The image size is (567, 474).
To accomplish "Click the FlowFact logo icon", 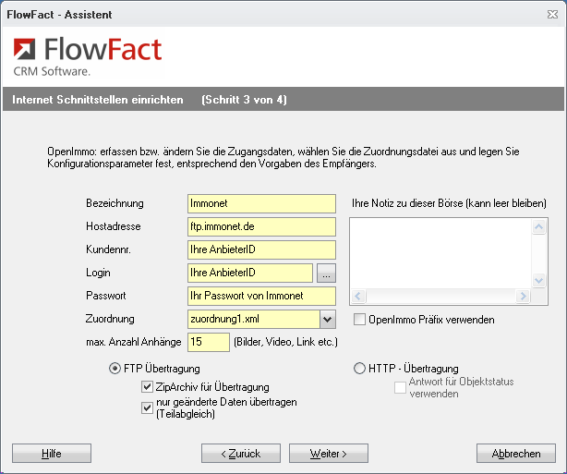I will (x=25, y=49).
